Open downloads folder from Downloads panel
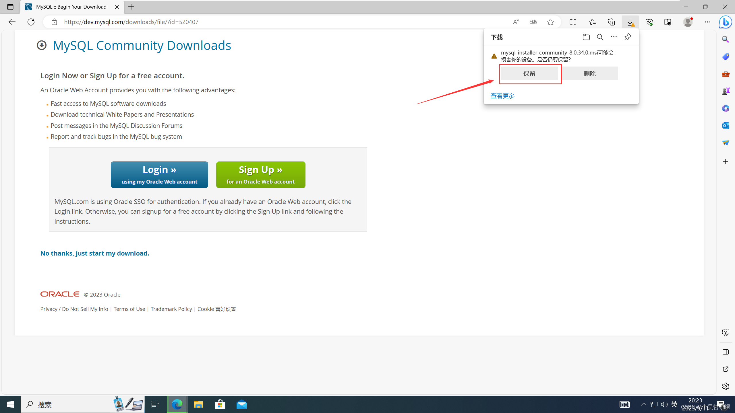 [x=586, y=37]
